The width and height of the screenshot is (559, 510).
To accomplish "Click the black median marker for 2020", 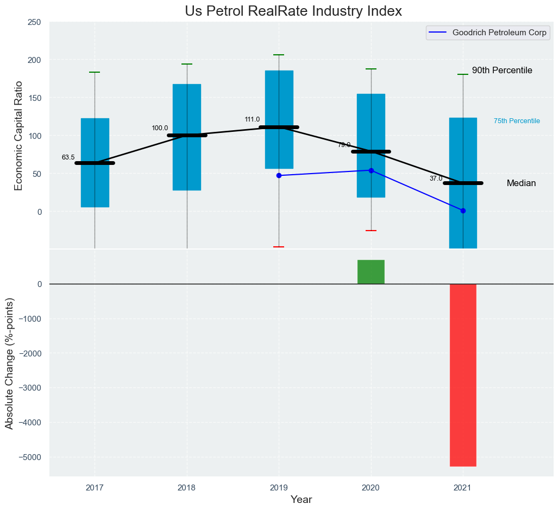I will point(371,152).
